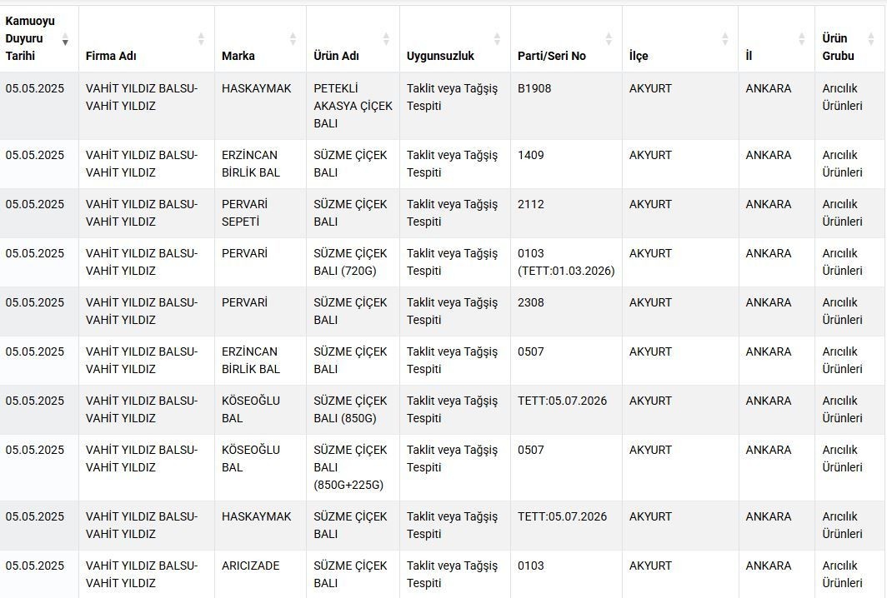Click sort arrows in Firma Adı column

201,39
